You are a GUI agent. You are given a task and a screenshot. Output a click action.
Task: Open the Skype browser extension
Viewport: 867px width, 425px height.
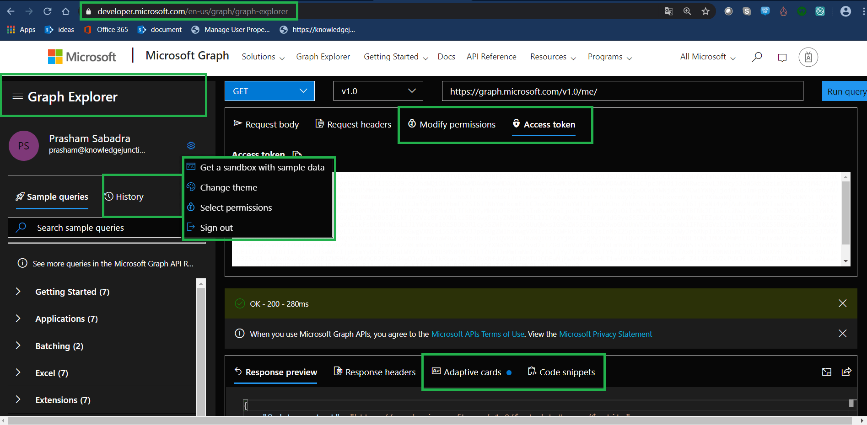747,11
